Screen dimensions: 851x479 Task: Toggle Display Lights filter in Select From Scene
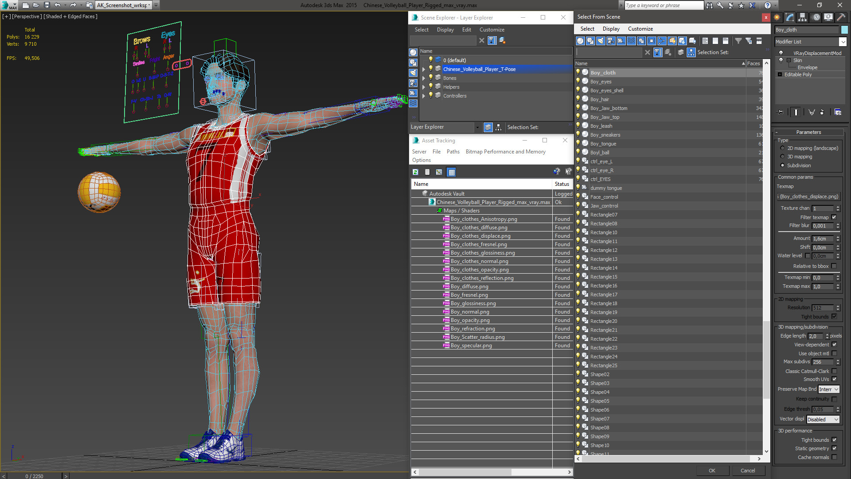coord(601,41)
